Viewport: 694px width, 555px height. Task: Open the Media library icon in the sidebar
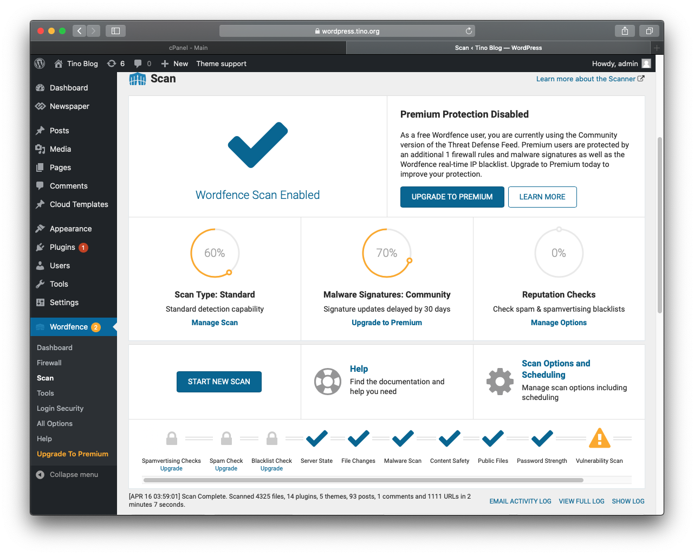[39, 149]
